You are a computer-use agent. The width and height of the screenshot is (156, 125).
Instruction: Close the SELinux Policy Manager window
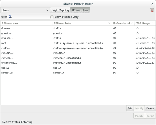[x=152, y=4]
